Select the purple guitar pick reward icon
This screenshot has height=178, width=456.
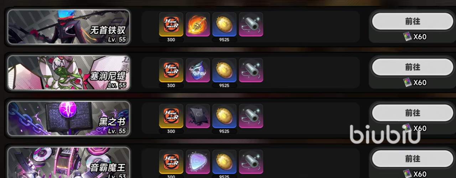(x=198, y=161)
